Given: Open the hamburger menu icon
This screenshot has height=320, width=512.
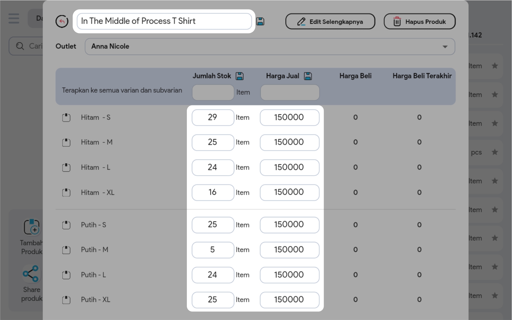Looking at the screenshot, I should (14, 18).
